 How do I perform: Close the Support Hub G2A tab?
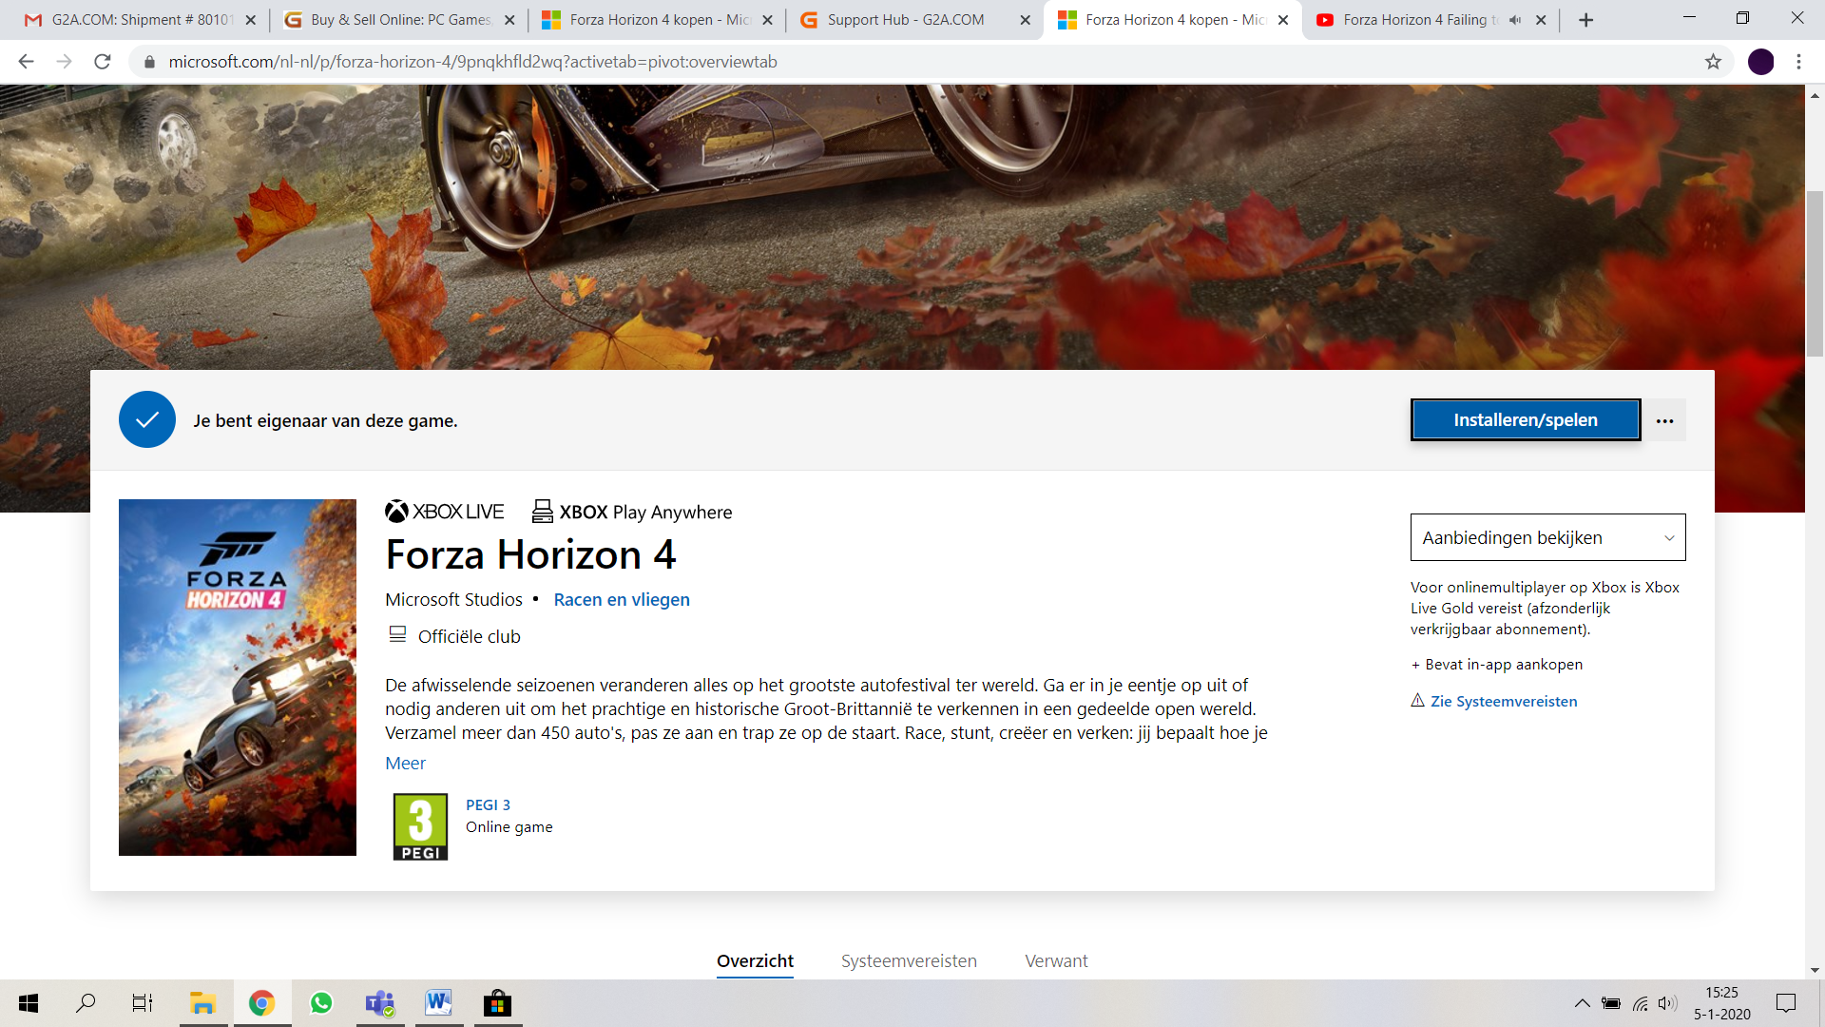click(x=1025, y=20)
